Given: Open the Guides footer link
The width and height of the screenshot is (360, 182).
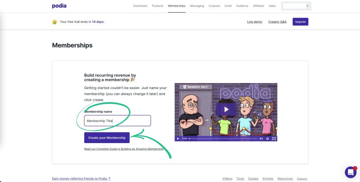Looking at the screenshot, I should coord(253,178).
